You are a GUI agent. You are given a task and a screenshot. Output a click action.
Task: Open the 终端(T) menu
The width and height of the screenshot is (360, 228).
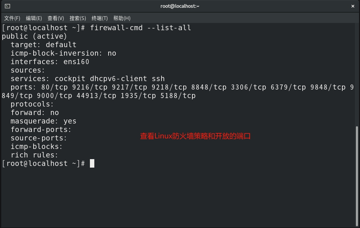tap(100, 18)
